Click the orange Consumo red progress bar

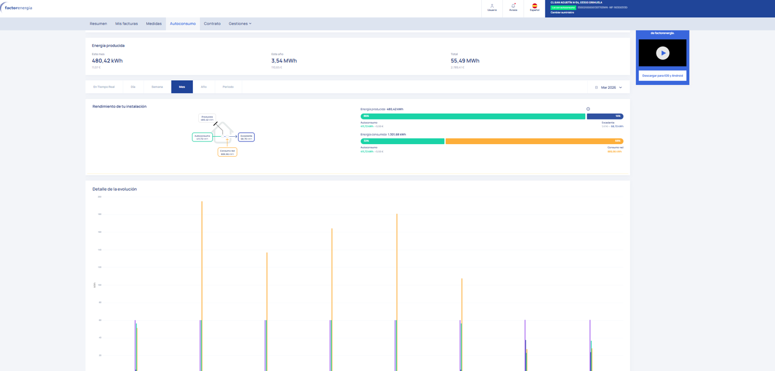pyautogui.click(x=534, y=141)
